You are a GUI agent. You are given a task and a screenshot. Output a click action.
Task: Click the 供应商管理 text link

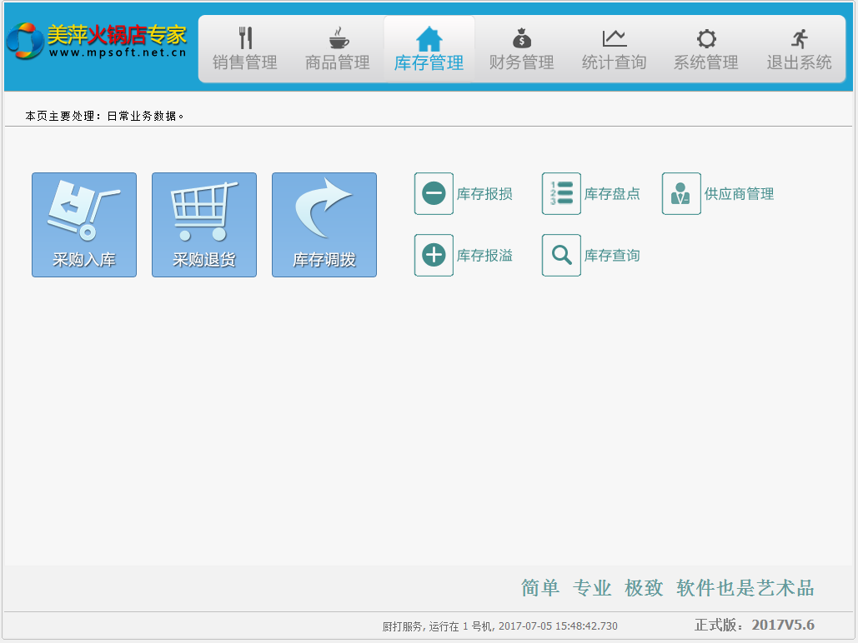[739, 194]
